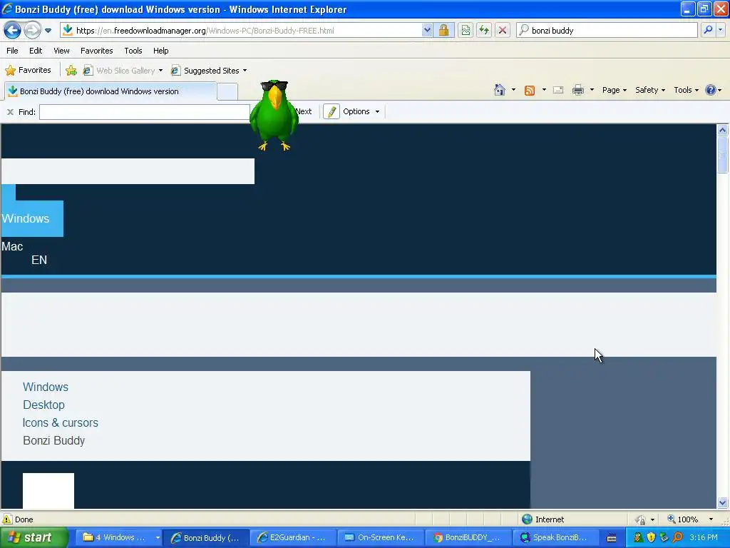Click the EN language selector
This screenshot has width=730, height=548.
tap(39, 260)
